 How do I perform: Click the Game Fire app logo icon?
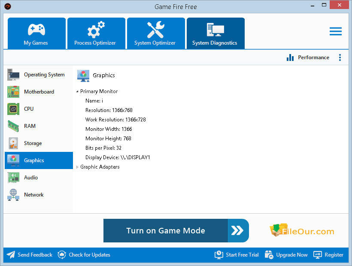[8, 6]
